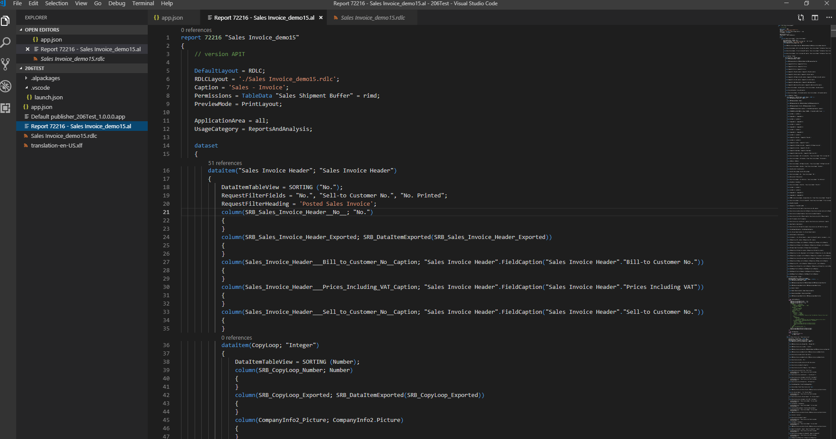Click 'TableData' keyword on line 8
The height and width of the screenshot is (439, 836).
pos(257,96)
